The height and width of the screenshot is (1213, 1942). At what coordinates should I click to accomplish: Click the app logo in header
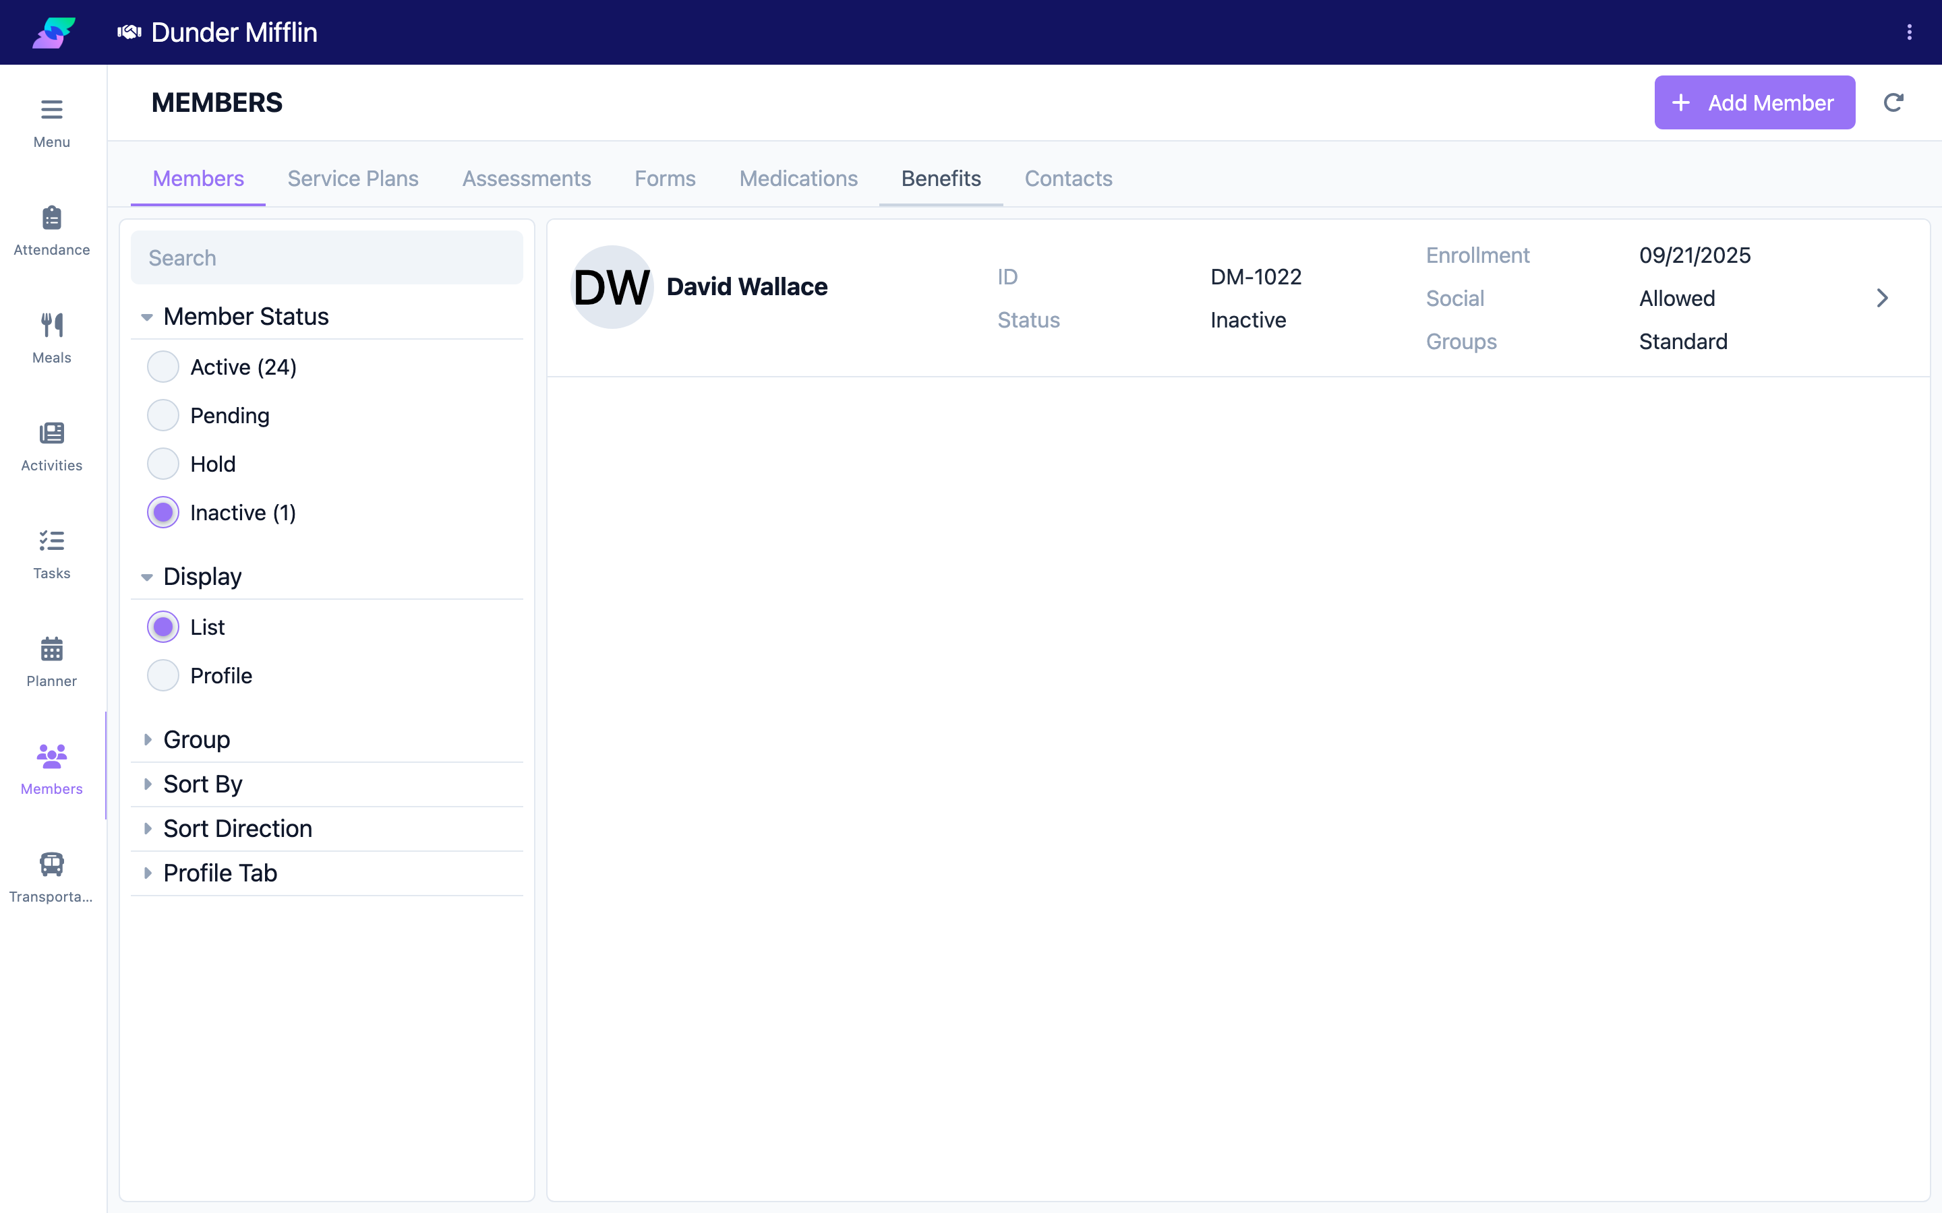54,32
